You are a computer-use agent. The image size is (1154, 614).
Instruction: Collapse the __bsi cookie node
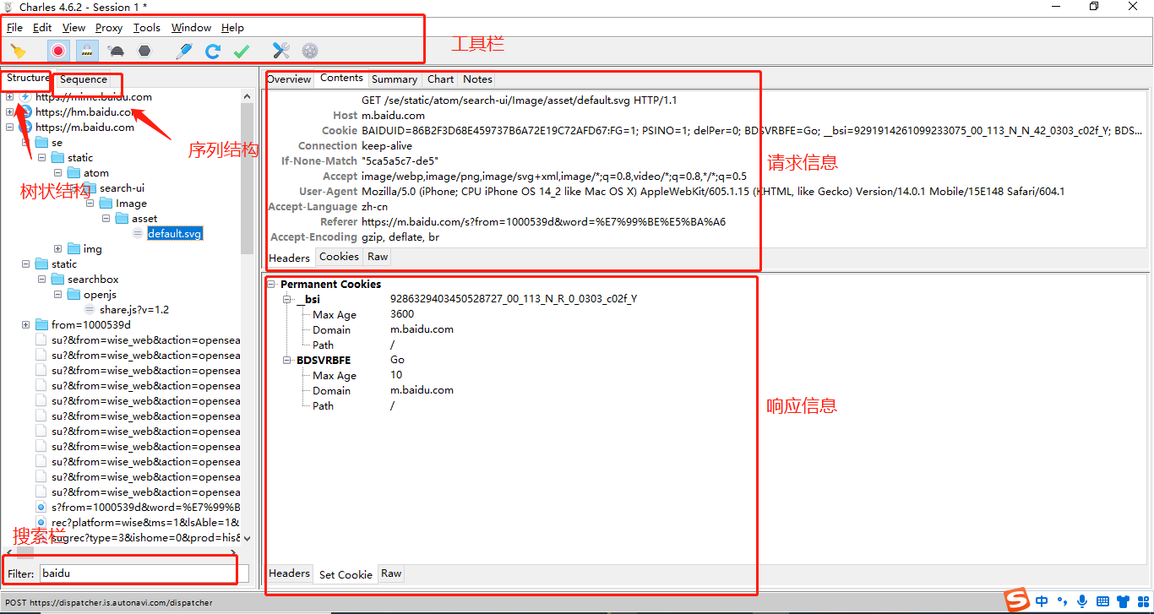[287, 300]
